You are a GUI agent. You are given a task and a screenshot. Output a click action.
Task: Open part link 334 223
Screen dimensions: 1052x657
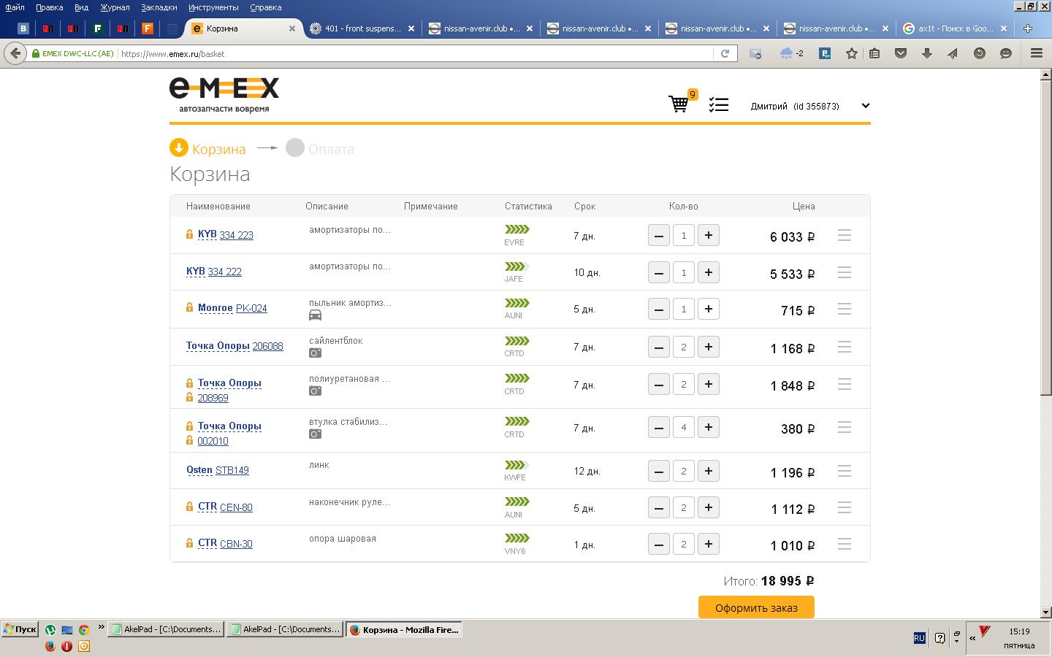(237, 235)
